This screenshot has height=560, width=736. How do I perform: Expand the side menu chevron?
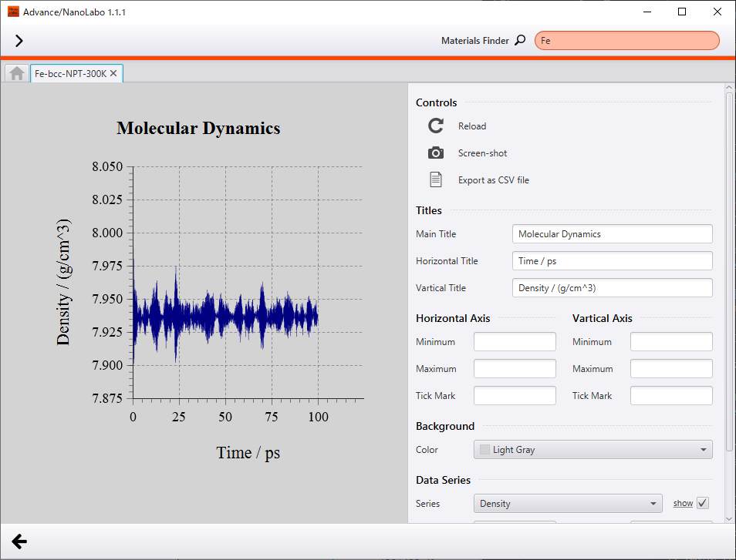pos(19,41)
